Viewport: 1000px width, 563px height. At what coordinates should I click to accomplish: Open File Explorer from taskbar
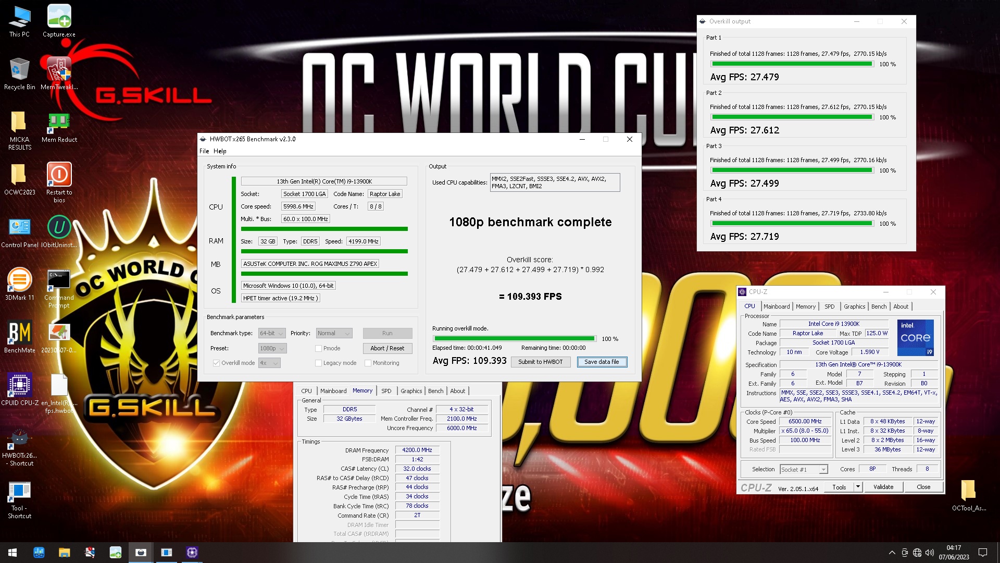(64, 553)
